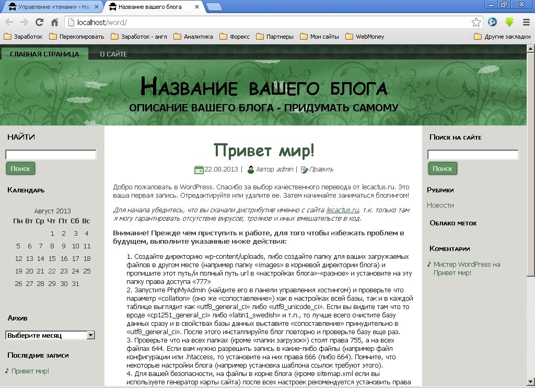Click the «Править» edit link

click(x=321, y=169)
